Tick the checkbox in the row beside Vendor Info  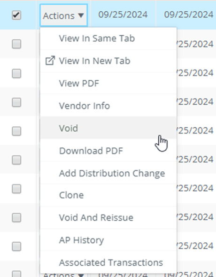coord(16,102)
